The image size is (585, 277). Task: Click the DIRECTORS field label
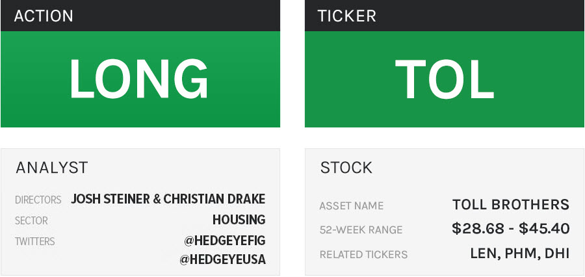[x=38, y=200]
